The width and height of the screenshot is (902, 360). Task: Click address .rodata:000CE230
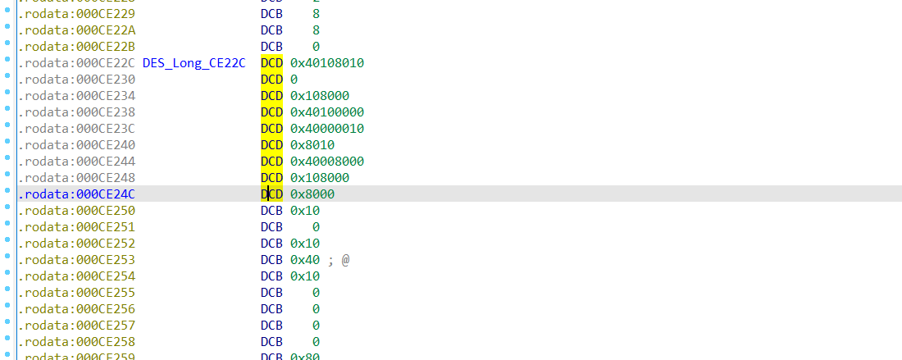click(x=76, y=80)
